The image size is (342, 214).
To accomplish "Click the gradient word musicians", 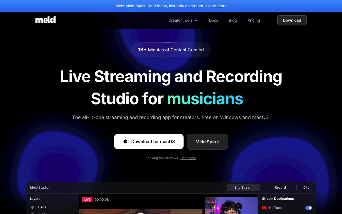I will tap(205, 99).
